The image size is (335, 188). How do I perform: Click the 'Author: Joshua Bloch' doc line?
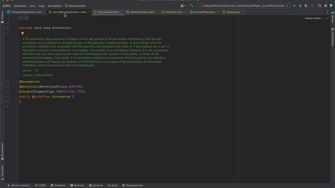coord(38,75)
